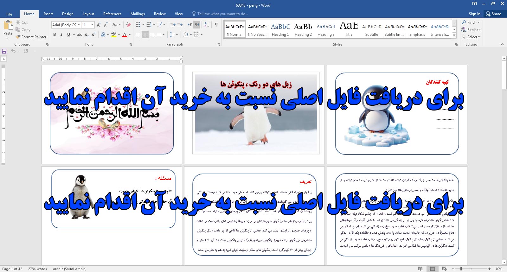Click the Strikethrough button
Screen dimensions: 507x272
[x=79, y=35]
